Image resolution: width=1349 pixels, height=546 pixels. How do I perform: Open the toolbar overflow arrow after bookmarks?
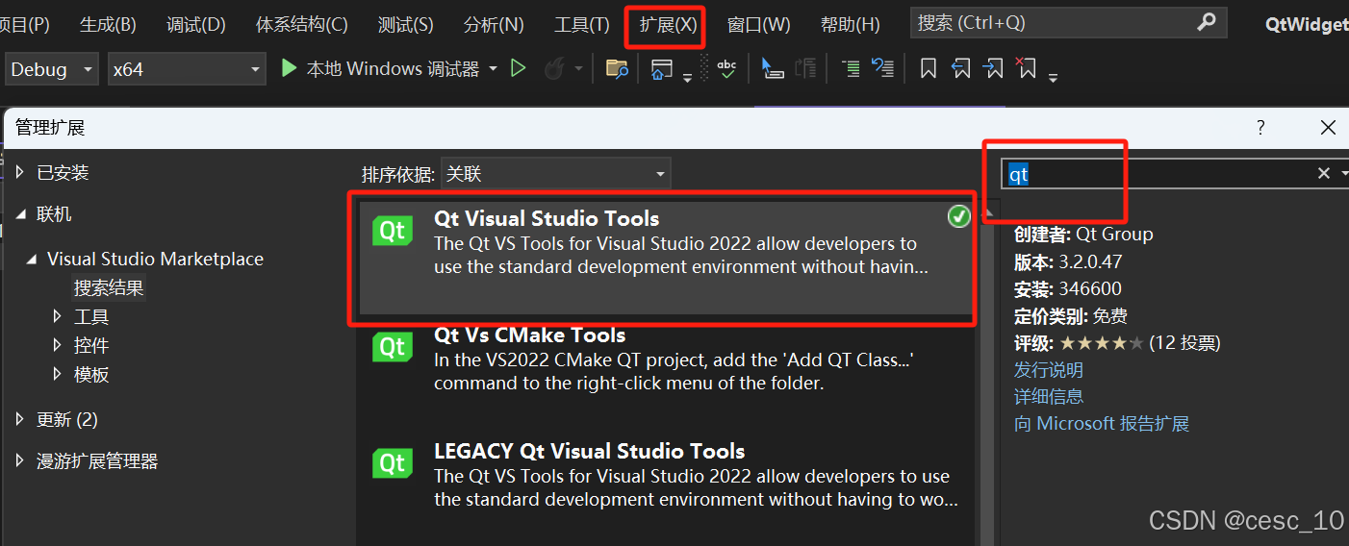pos(1053,78)
